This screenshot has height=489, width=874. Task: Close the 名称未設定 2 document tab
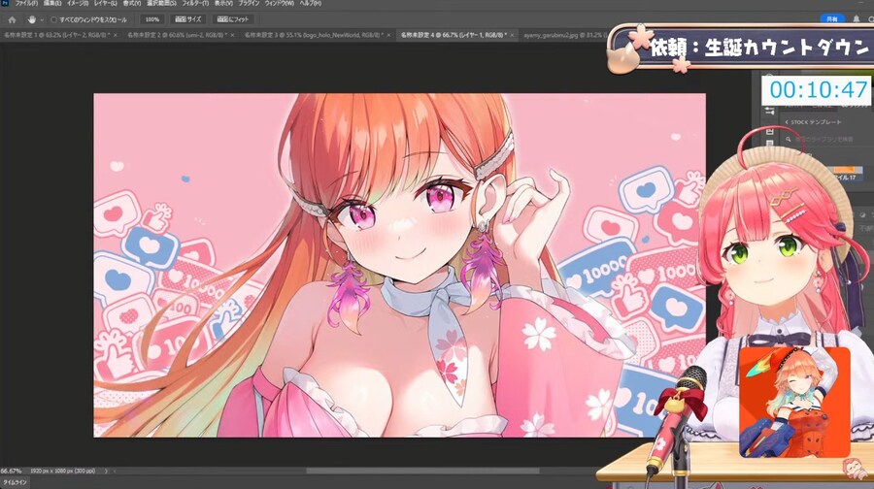click(x=233, y=35)
